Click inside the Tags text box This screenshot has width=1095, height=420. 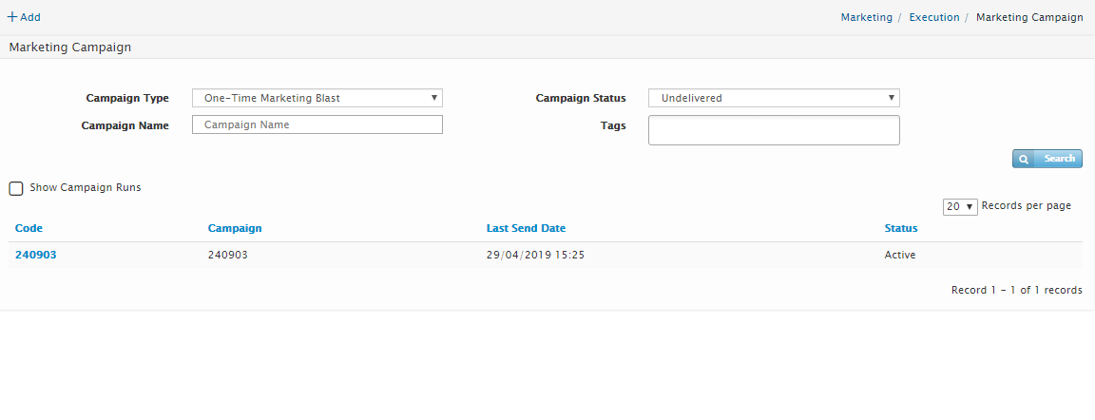point(773,130)
